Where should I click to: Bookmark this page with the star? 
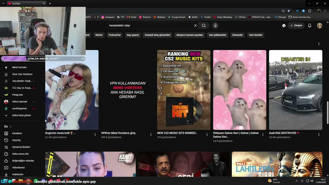tap(289, 11)
